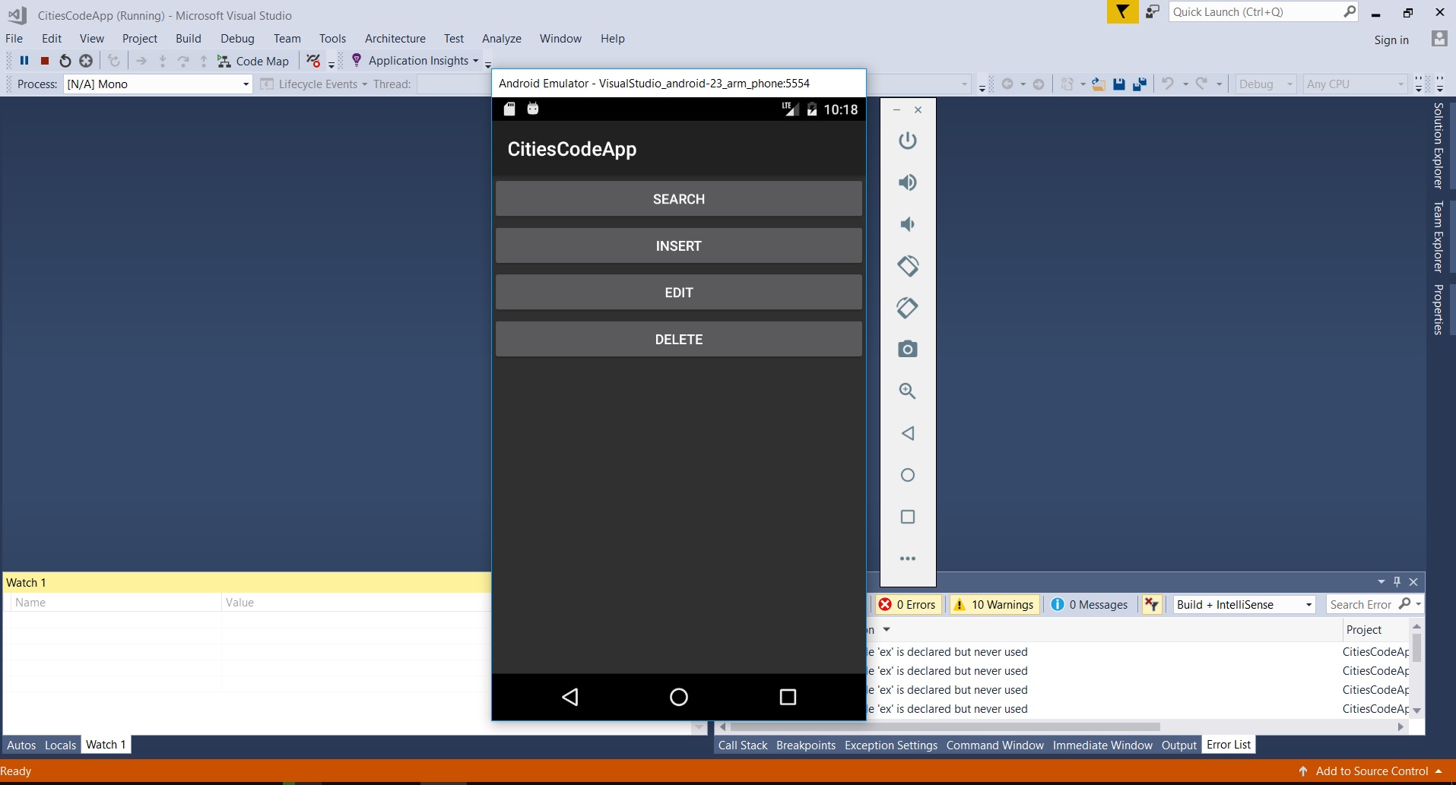Take an emulator screenshot with the camera icon

(908, 350)
